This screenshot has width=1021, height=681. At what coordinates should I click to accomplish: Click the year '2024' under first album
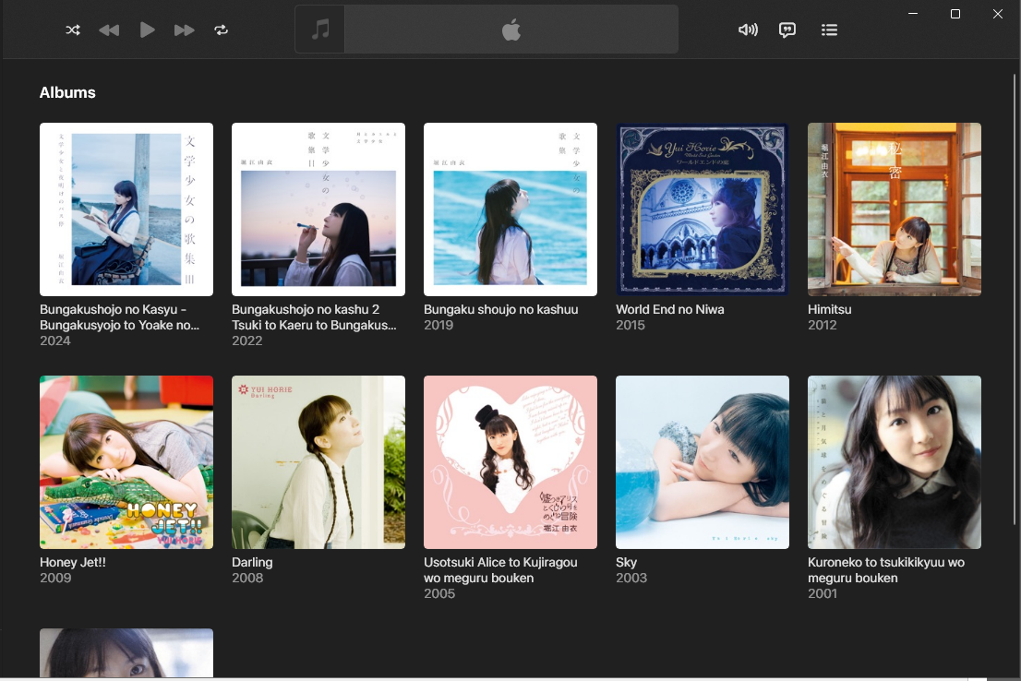click(x=55, y=340)
